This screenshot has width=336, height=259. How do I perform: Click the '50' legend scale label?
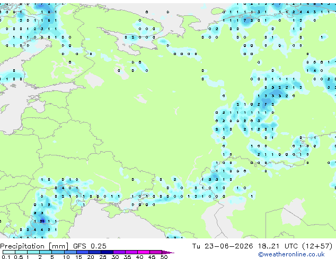coord(164,257)
